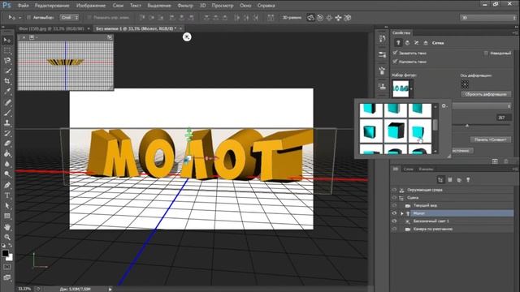Show materials filter in 3D panel
Image resolution: width=520 pixels, height=292 pixels.
click(x=459, y=180)
